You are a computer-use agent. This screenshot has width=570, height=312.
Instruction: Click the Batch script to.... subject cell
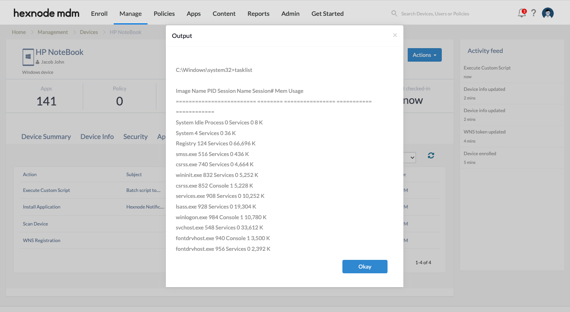[143, 190]
